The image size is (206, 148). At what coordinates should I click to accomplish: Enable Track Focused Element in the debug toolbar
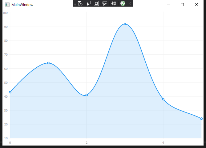(x=104, y=3)
